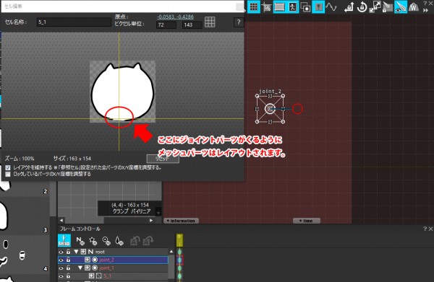Image resolution: width=434 pixels, height=282 pixels.
Task: Toggle the レイアウトを維持する checkbox
Action: pyautogui.click(x=8, y=167)
